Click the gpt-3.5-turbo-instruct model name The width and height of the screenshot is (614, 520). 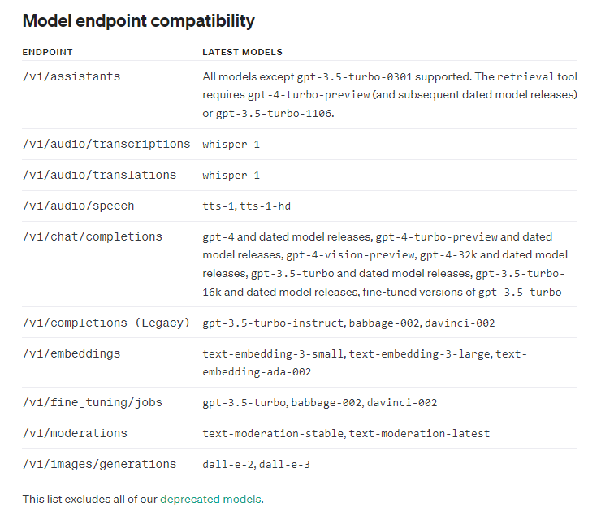coord(274,323)
